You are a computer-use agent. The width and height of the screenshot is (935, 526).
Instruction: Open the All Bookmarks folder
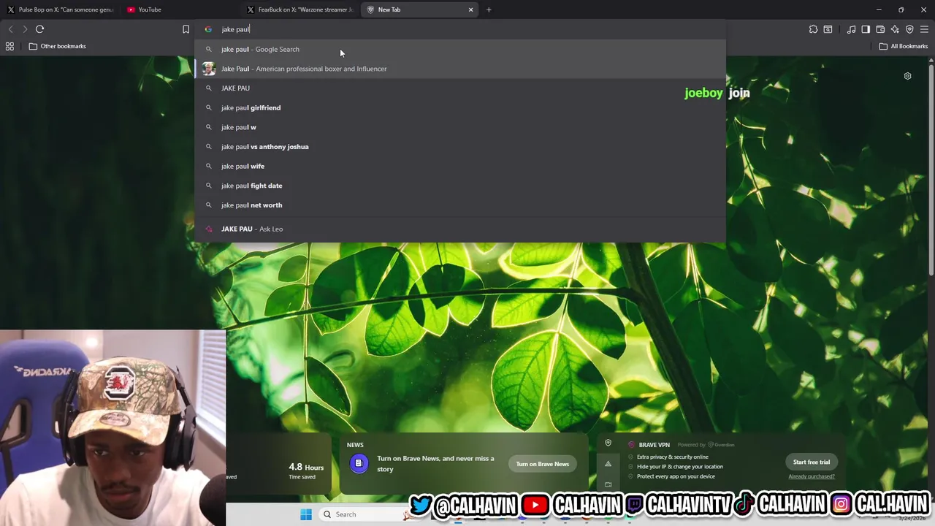(x=903, y=46)
